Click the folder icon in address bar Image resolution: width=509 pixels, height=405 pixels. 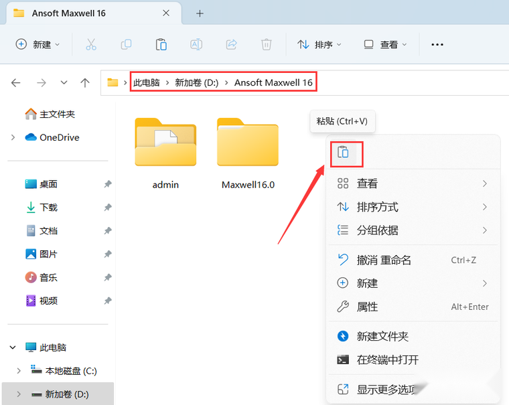click(x=113, y=82)
